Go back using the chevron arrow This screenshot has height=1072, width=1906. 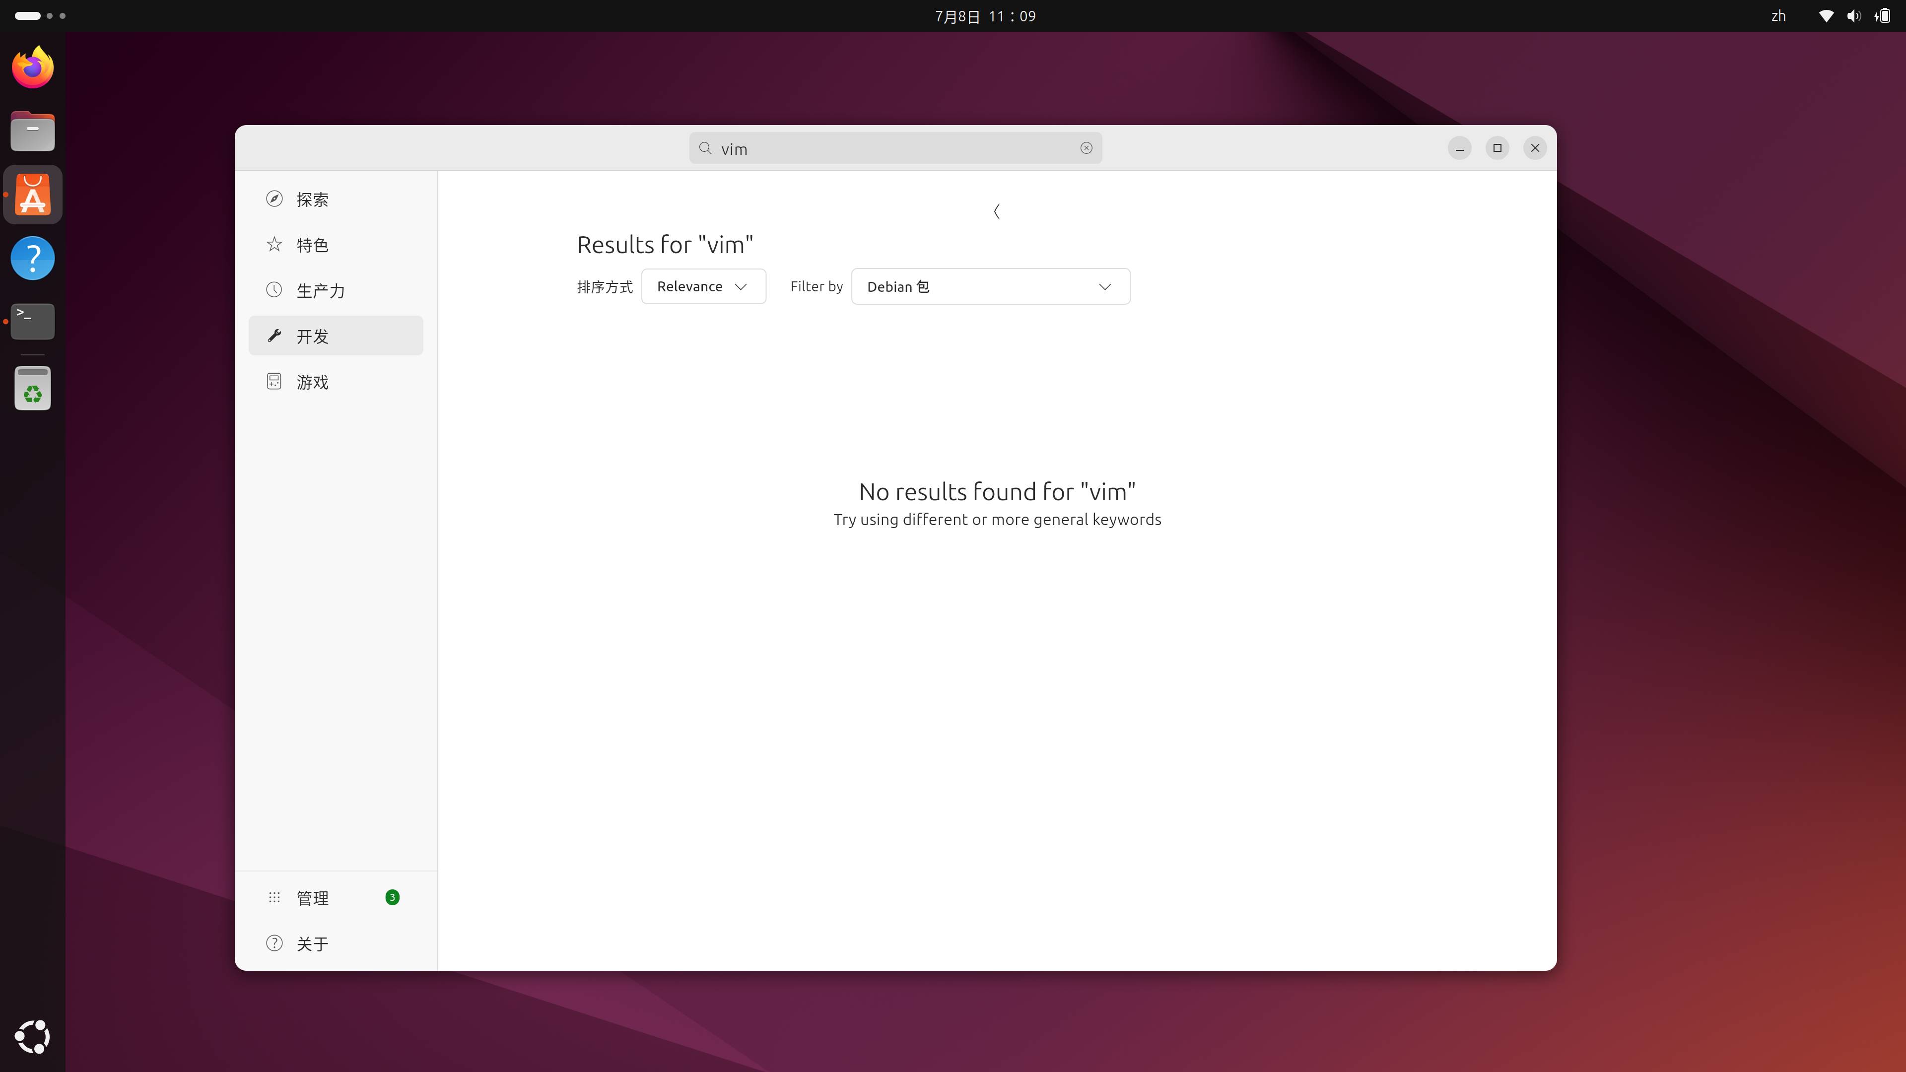pyautogui.click(x=997, y=211)
